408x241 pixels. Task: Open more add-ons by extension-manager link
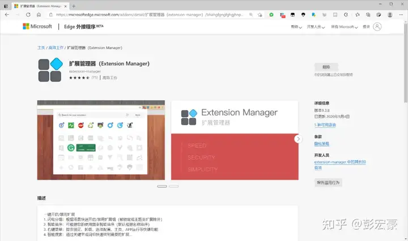tap(340, 165)
